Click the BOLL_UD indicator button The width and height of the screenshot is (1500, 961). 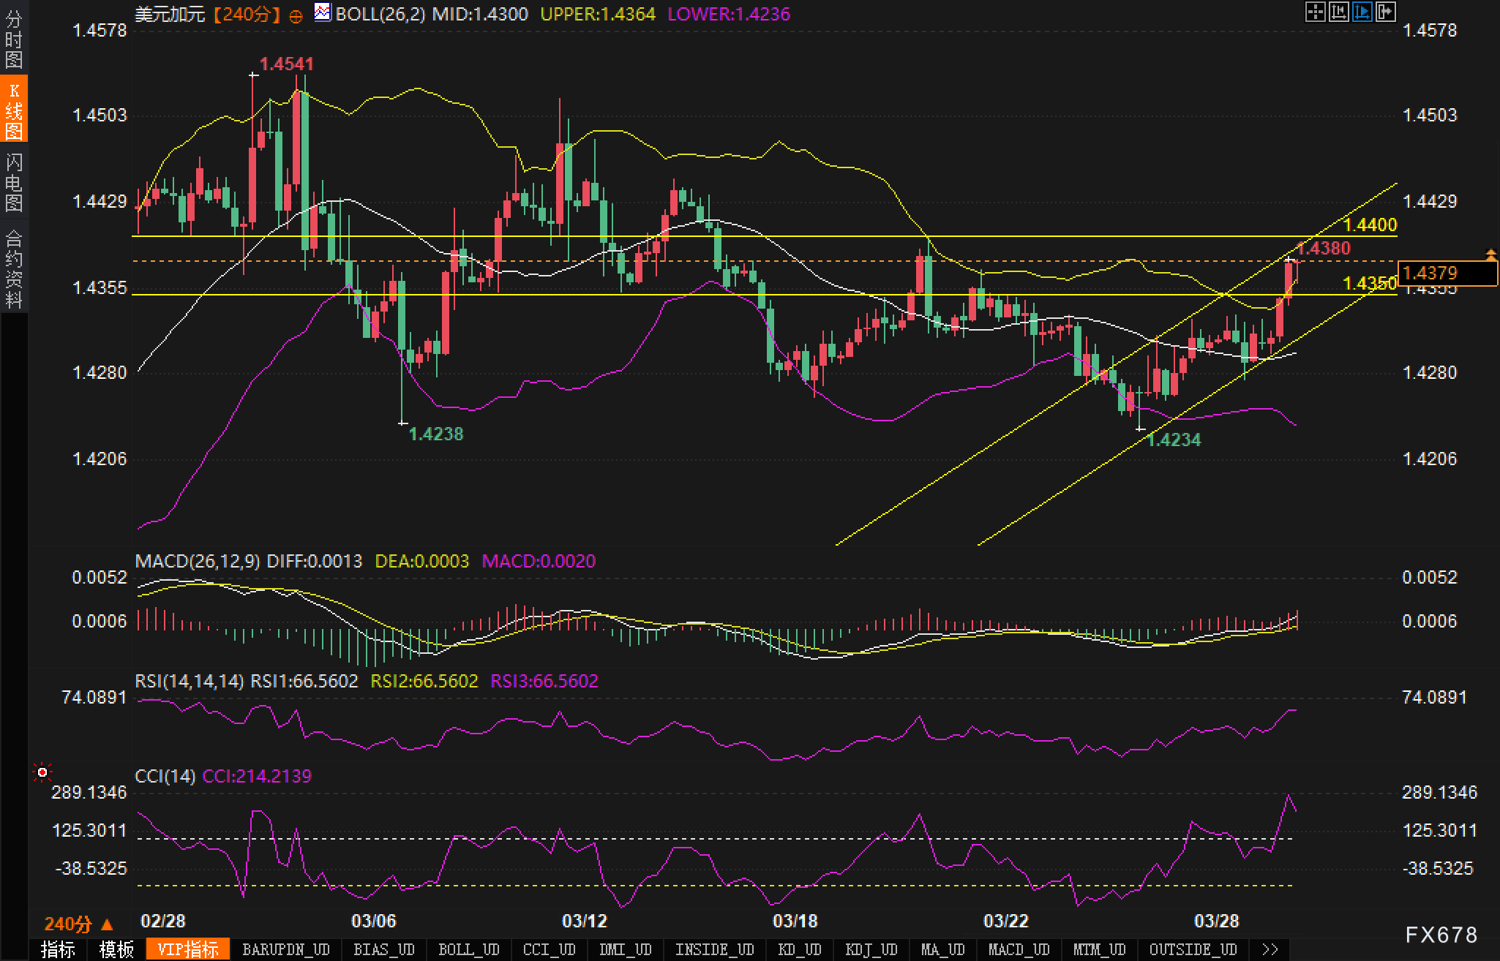(x=468, y=949)
